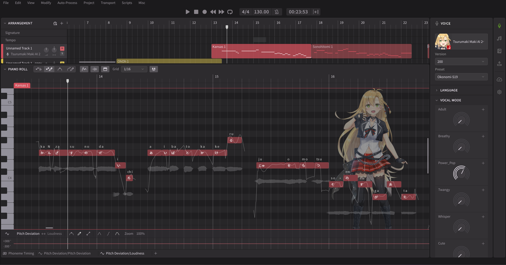Select the note pointer selection tool

(39, 69)
